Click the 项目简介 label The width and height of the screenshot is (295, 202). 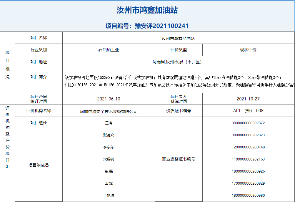click(x=39, y=77)
